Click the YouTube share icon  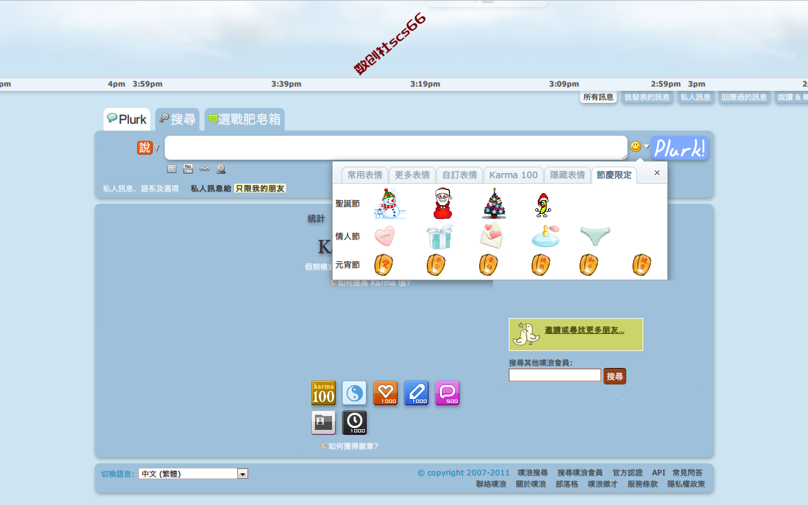[188, 169]
